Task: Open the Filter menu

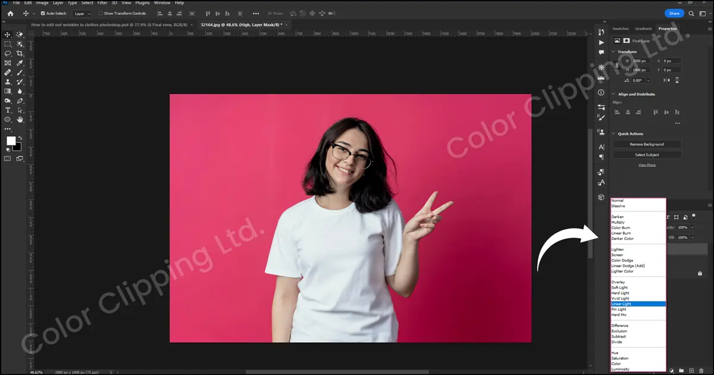Action: click(102, 3)
